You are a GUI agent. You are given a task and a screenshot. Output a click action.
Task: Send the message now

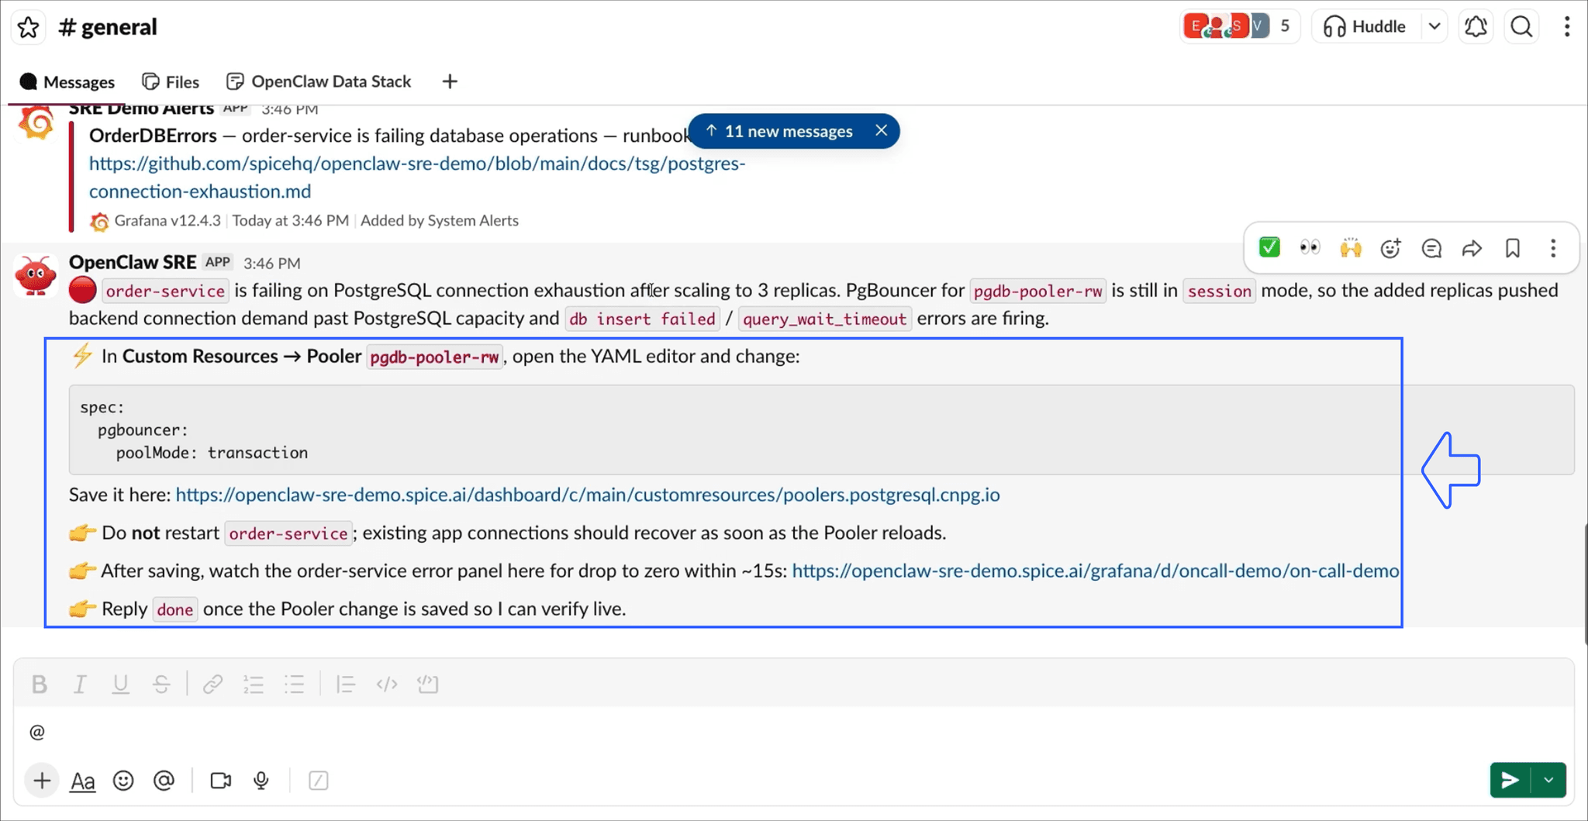click(x=1510, y=780)
